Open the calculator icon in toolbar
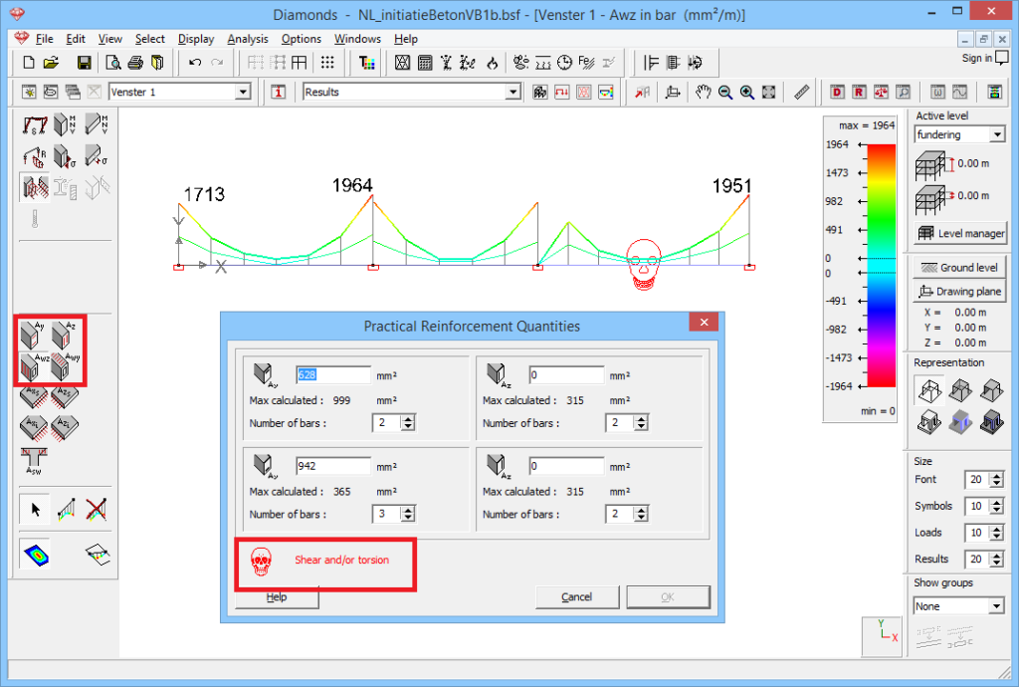 (x=425, y=63)
